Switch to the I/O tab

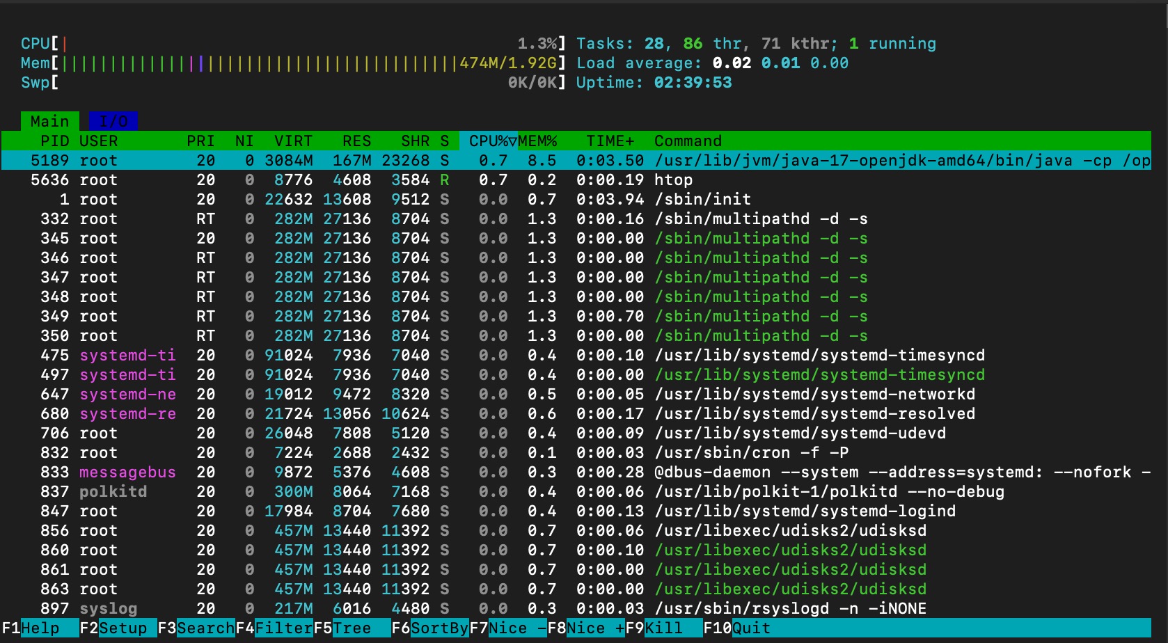tap(113, 121)
